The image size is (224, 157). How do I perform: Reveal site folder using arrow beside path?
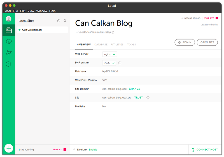113,32
